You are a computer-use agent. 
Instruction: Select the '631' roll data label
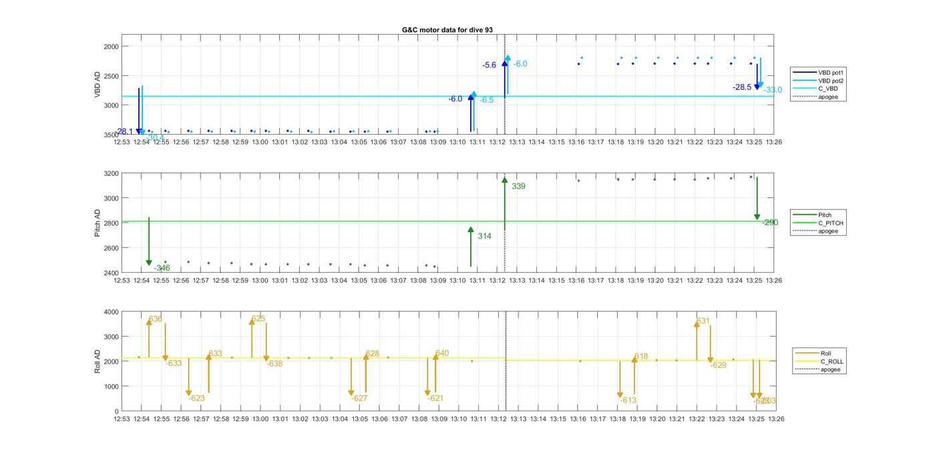click(x=703, y=321)
